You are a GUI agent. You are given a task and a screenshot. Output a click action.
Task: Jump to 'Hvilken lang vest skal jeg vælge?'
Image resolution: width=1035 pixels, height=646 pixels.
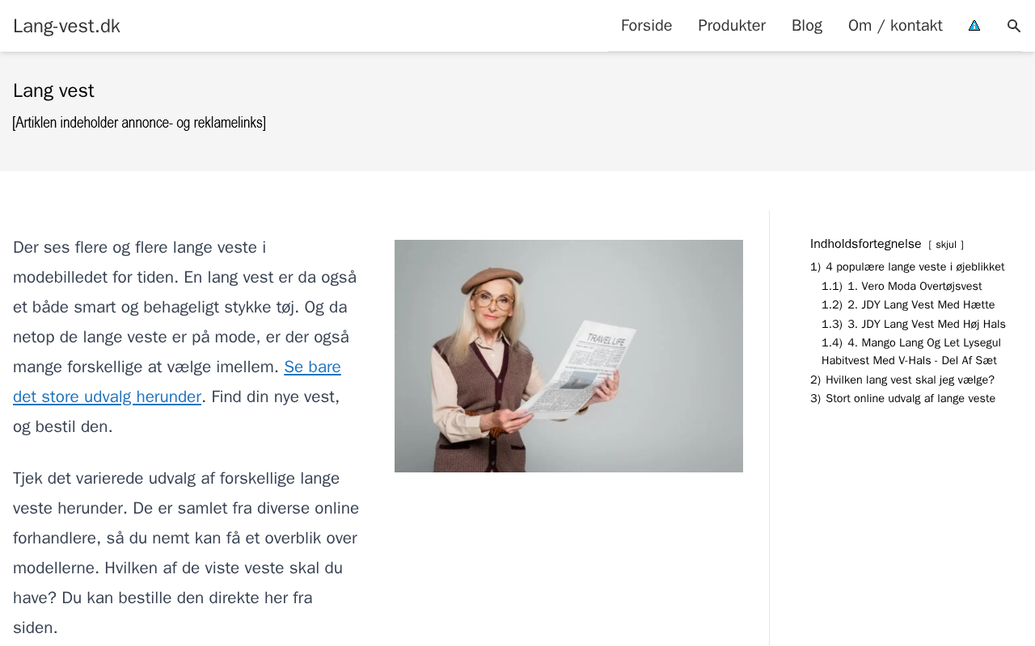902,380
